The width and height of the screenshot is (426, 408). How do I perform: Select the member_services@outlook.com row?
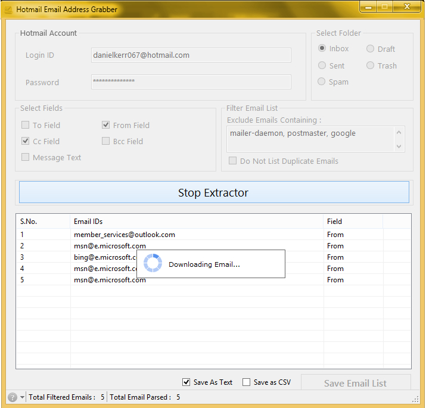pyautogui.click(x=125, y=235)
